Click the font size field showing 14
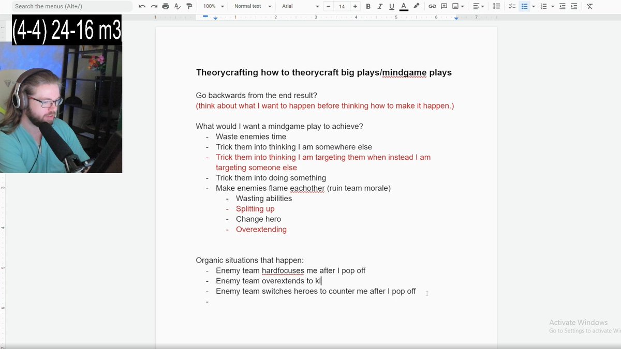Screen dimensions: 621x349 click(342, 6)
